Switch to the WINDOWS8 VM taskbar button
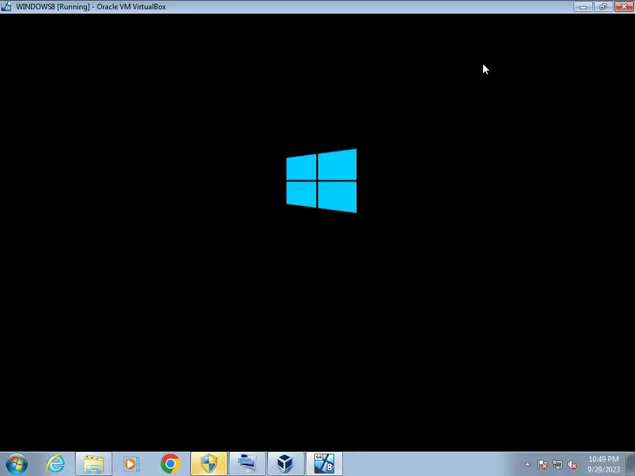Viewport: 635px width, 476px height. [x=324, y=464]
